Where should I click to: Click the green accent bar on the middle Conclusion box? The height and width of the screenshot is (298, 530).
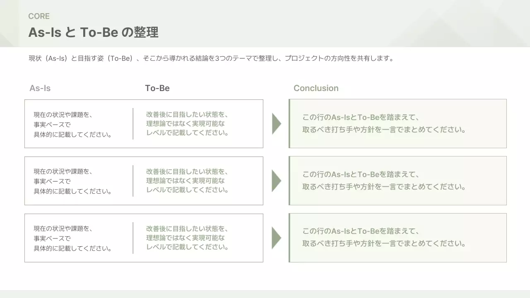[x=289, y=180]
